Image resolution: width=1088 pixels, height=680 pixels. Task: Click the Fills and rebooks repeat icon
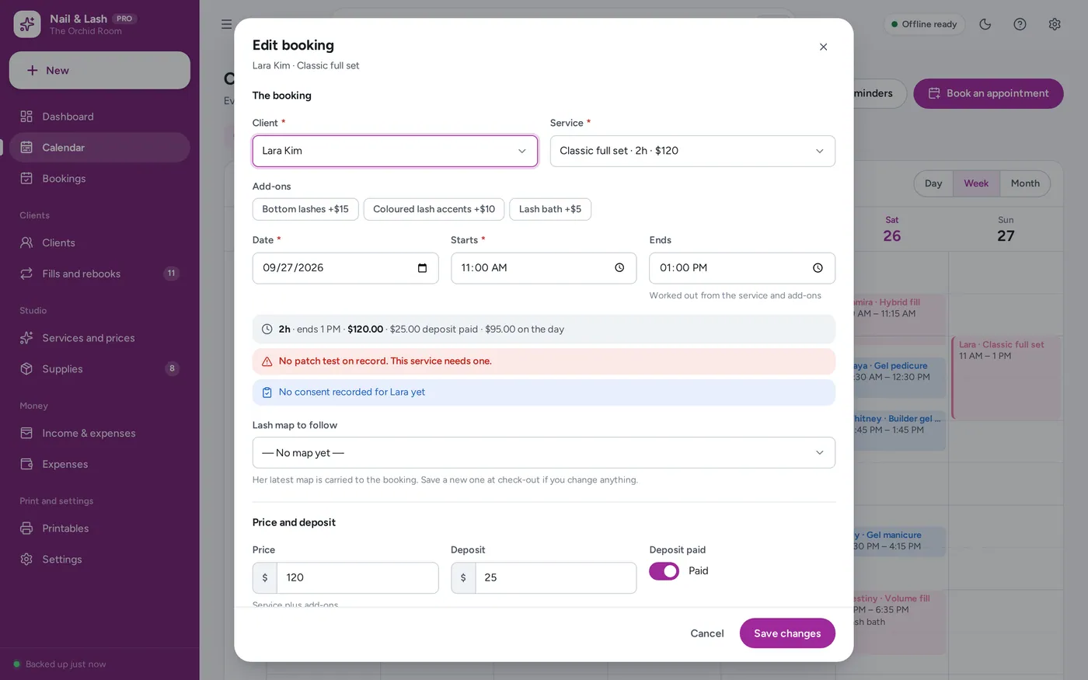coord(26,274)
